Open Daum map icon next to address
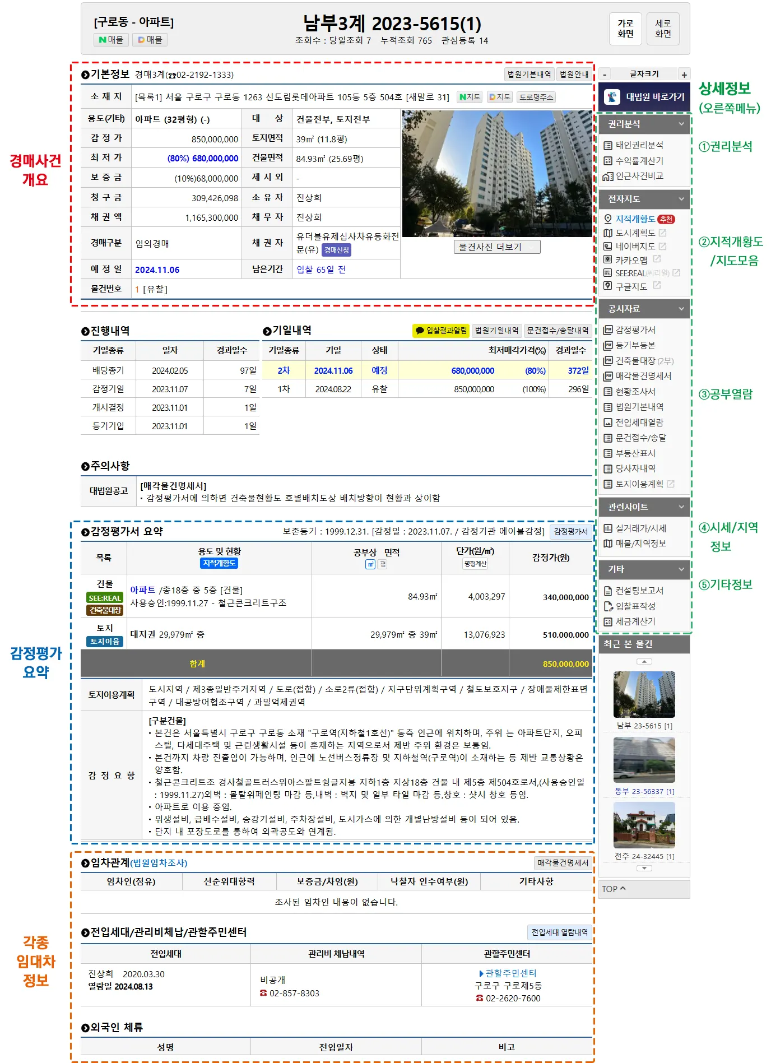This screenshot has height=1063, width=771. 499,97
